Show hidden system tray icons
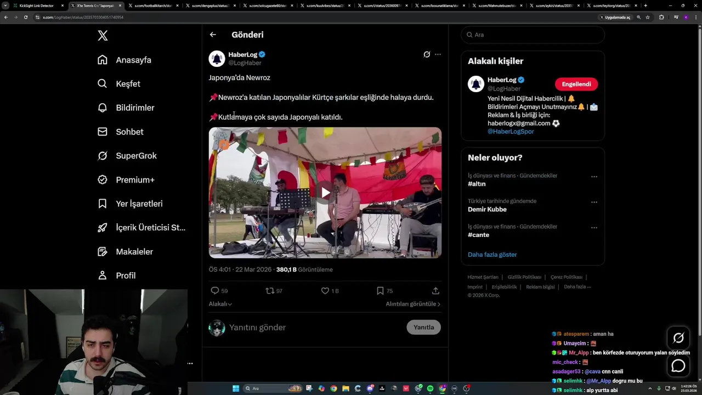Screen dimensions: 702x395 click(650, 388)
